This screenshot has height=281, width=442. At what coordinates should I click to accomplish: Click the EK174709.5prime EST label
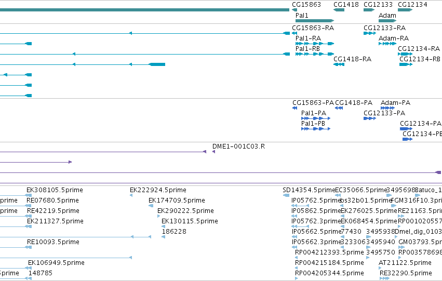(x=177, y=200)
